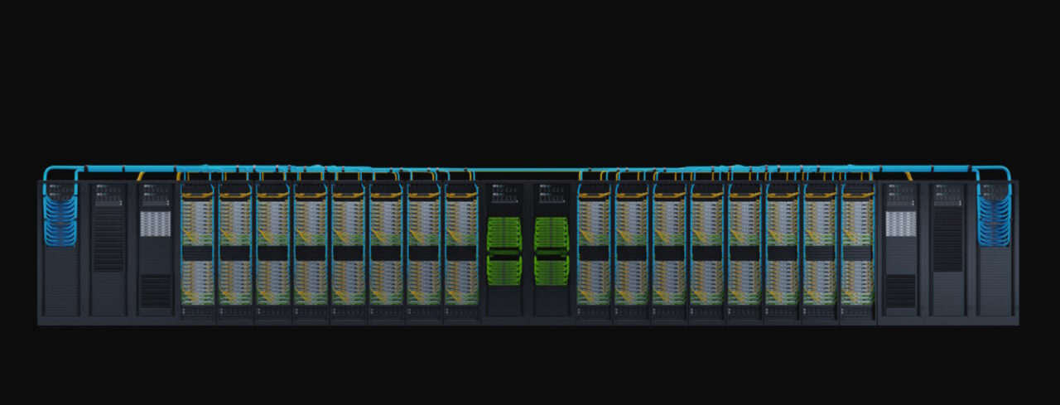Select the dark vented rack second from right
1060x405 pixels.
pos(948,248)
